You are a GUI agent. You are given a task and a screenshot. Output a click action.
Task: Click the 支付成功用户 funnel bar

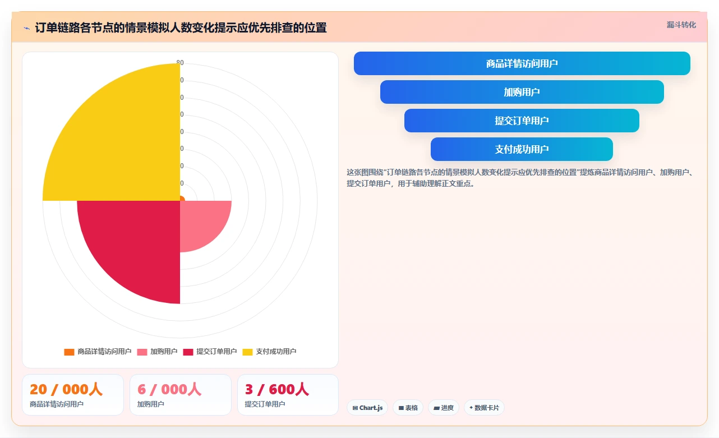pyautogui.click(x=522, y=149)
